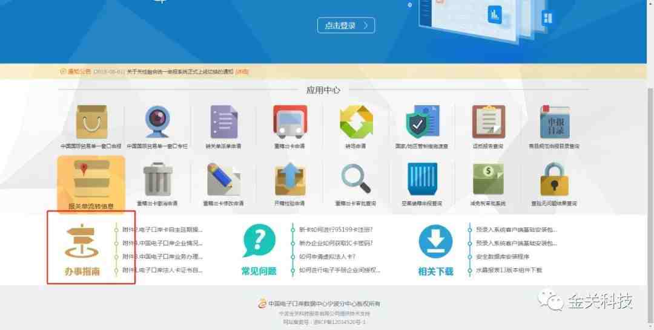Click 详情 link in the notice bar
The width and height of the screenshot is (654, 330).
[x=242, y=72]
